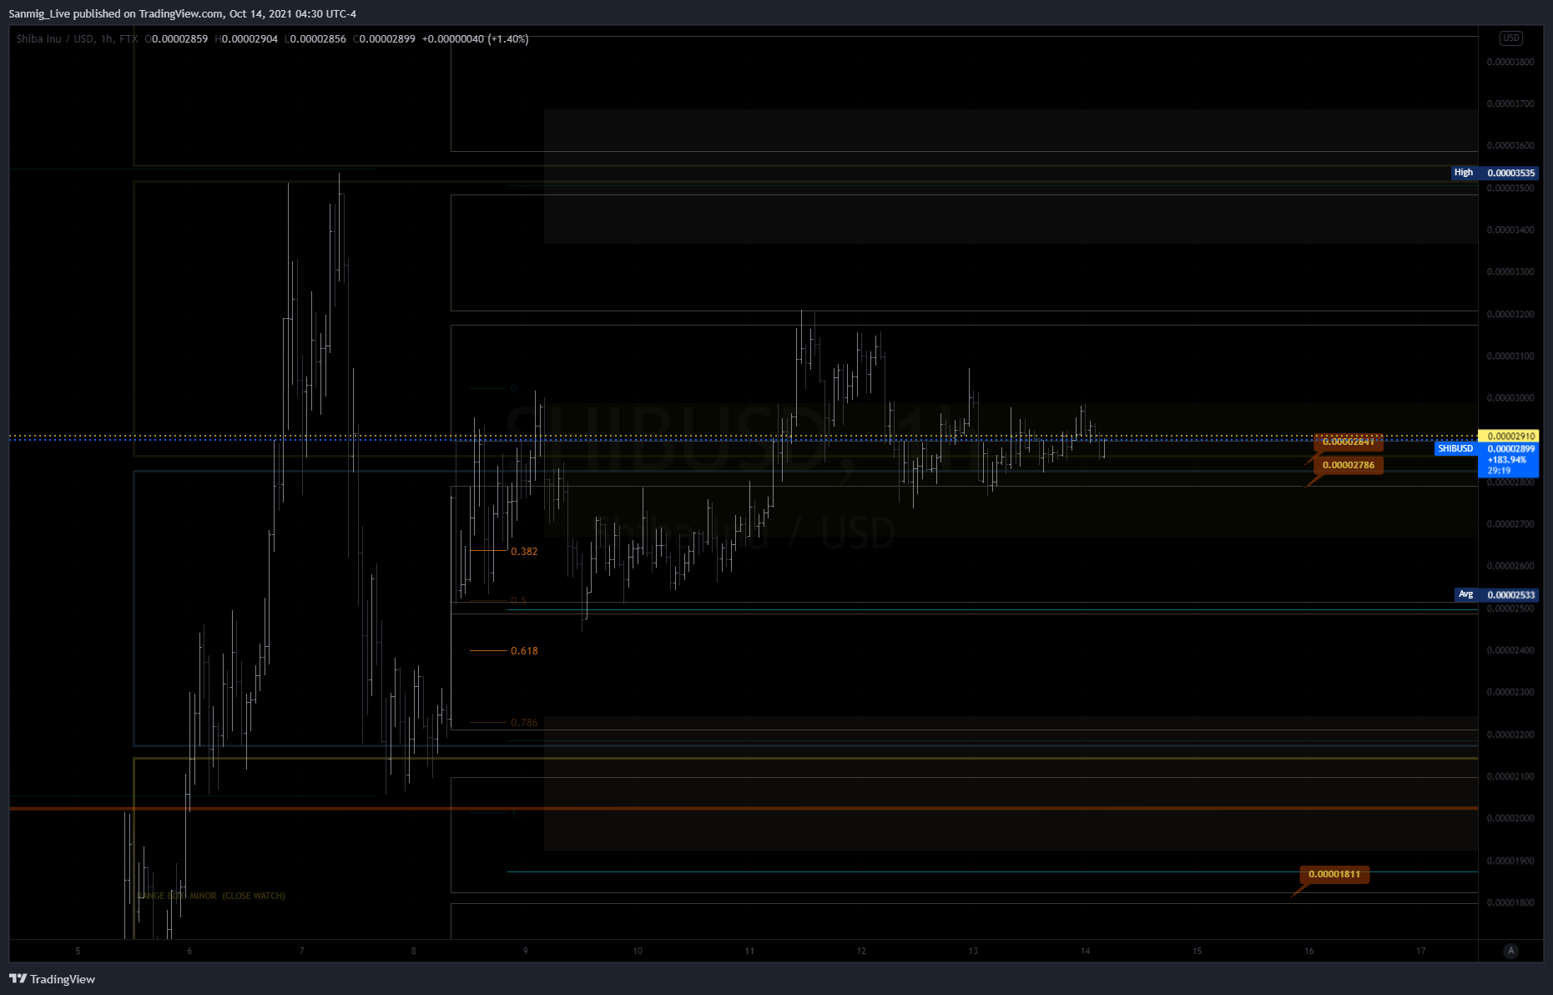Click the 0.00003100 price axis tick
The height and width of the screenshot is (995, 1553).
(1510, 356)
